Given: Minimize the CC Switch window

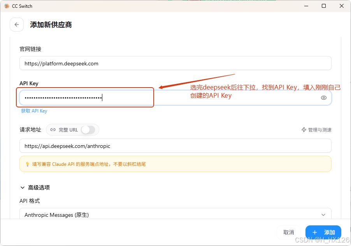Looking at the screenshot, I should (306, 6).
